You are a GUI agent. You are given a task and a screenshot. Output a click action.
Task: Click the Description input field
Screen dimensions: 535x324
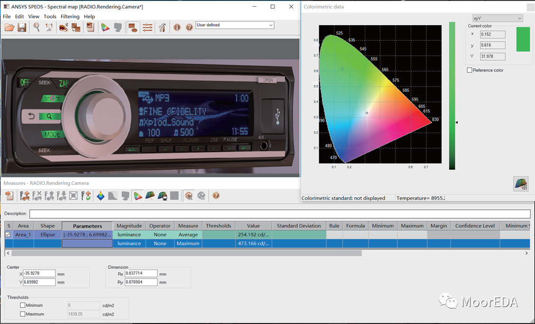pyautogui.click(x=280, y=214)
